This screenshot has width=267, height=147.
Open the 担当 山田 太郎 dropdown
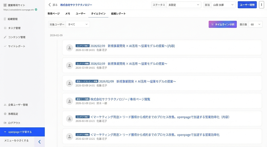(223, 5)
